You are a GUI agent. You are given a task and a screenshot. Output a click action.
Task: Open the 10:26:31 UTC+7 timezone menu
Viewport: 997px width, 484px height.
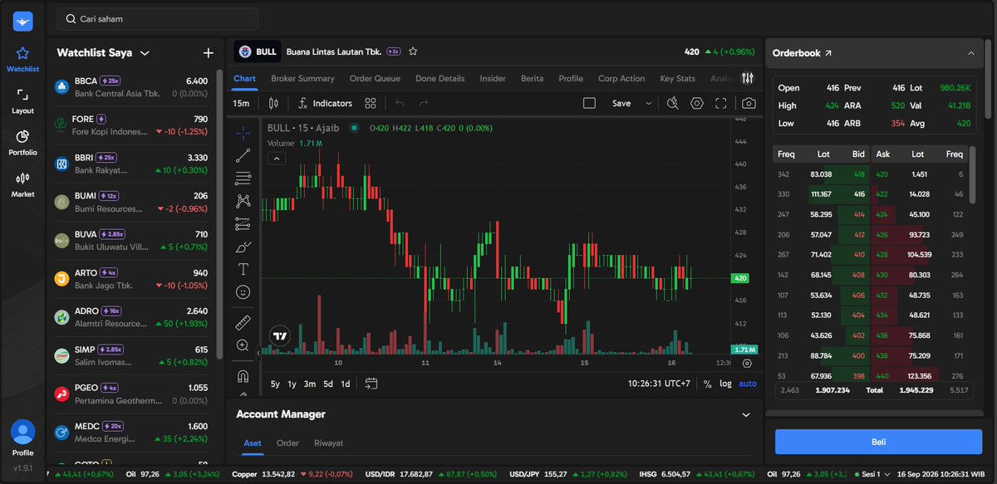[659, 384]
